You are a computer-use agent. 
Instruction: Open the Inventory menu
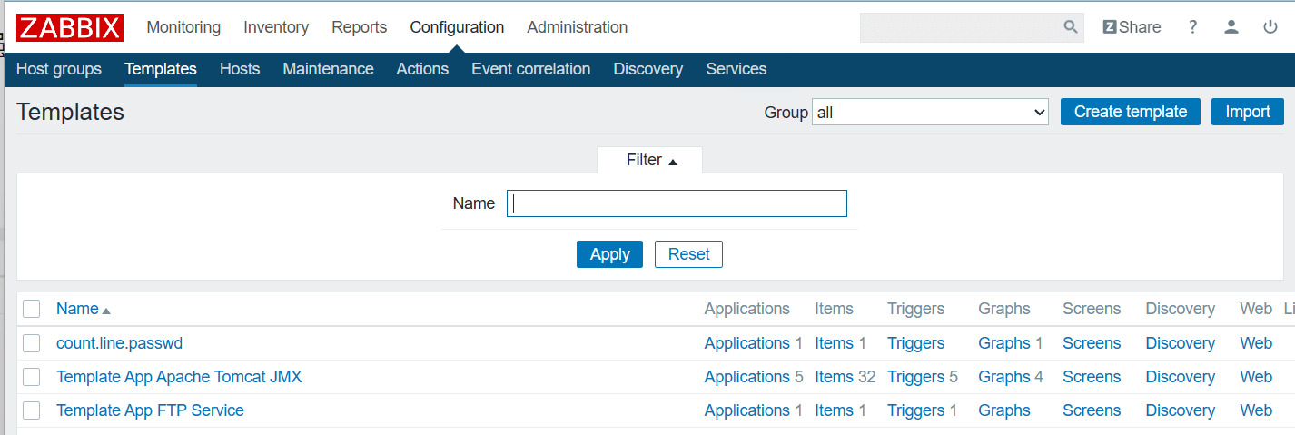(x=276, y=27)
